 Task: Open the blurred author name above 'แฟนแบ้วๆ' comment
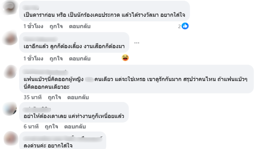tap(46, 71)
